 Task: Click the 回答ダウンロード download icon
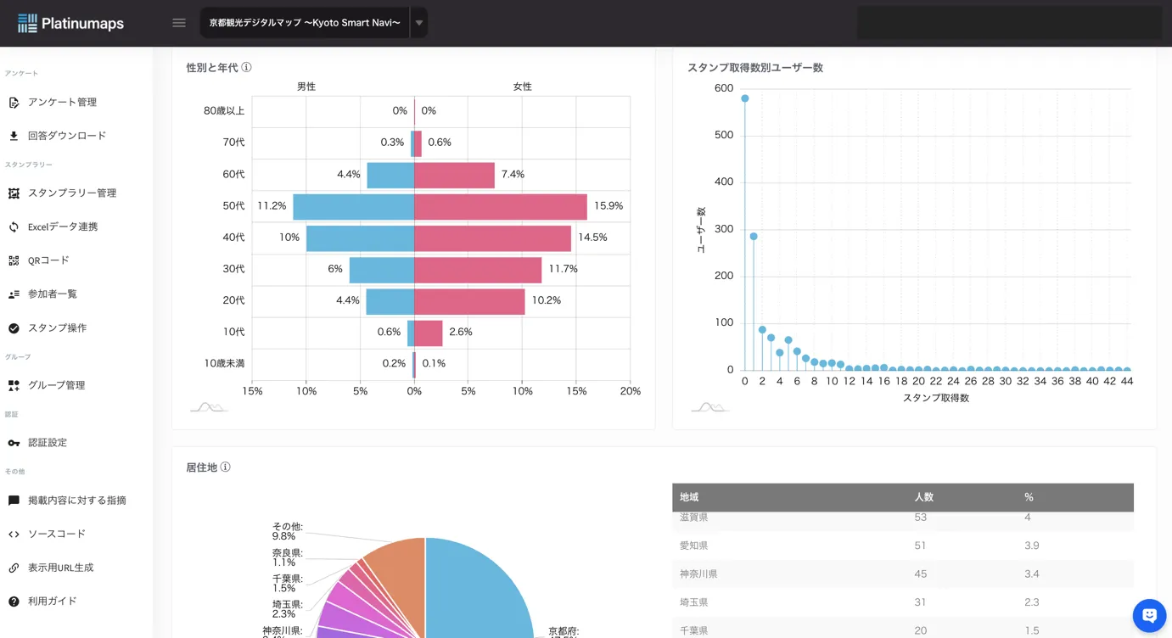[14, 136]
